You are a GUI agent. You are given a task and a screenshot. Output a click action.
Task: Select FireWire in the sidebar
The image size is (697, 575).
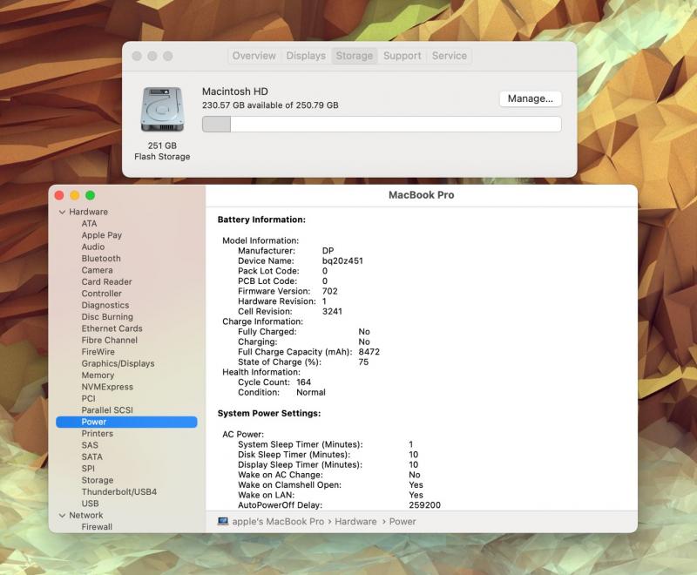coord(98,352)
